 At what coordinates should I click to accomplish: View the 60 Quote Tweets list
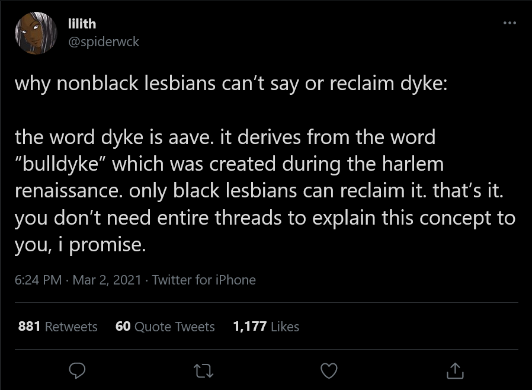point(165,327)
